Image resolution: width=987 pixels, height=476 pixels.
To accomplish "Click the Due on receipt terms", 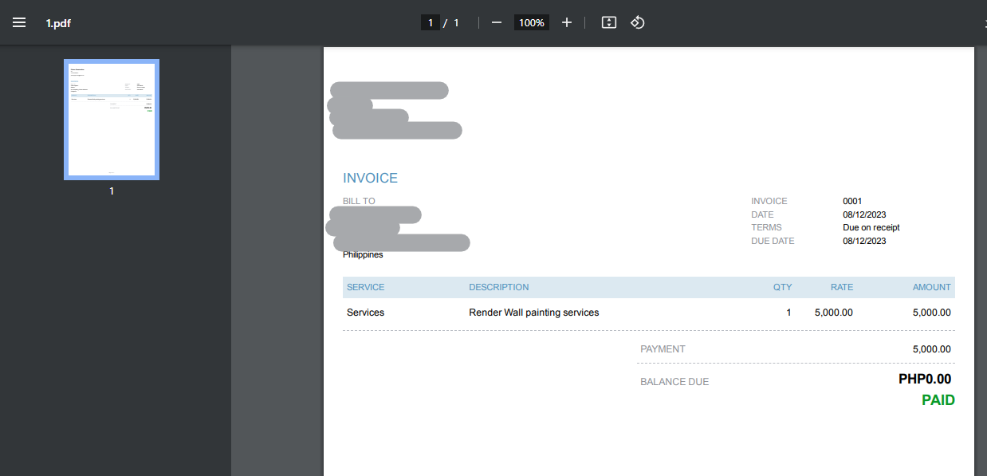I will pyautogui.click(x=871, y=227).
